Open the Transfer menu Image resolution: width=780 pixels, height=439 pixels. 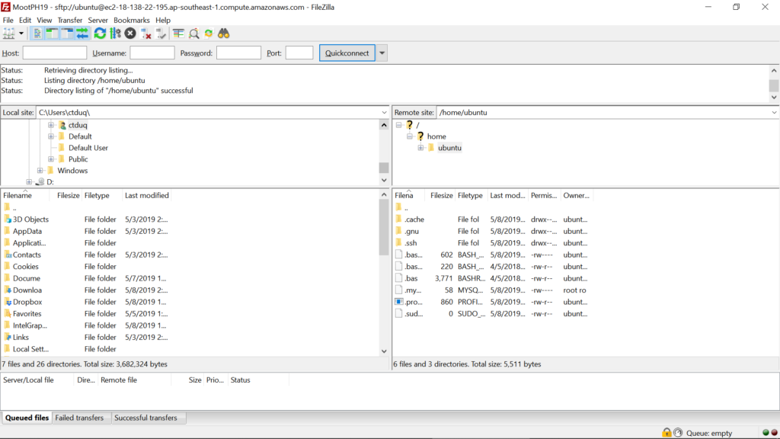[x=69, y=21]
